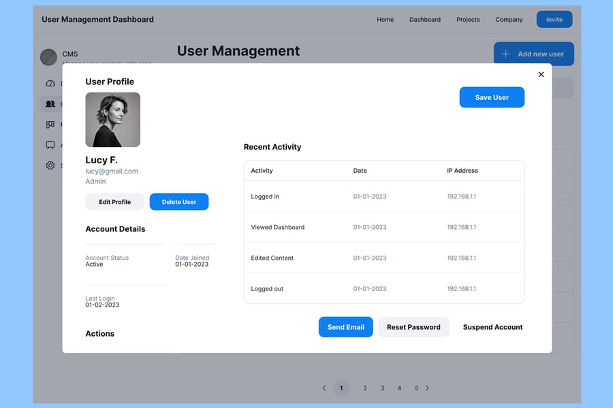Click the Delete User button
The image size is (613, 408).
pyautogui.click(x=179, y=202)
